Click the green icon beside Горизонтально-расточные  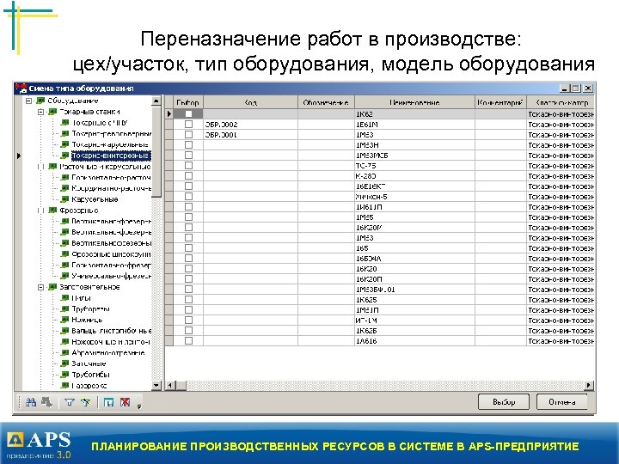(x=64, y=178)
